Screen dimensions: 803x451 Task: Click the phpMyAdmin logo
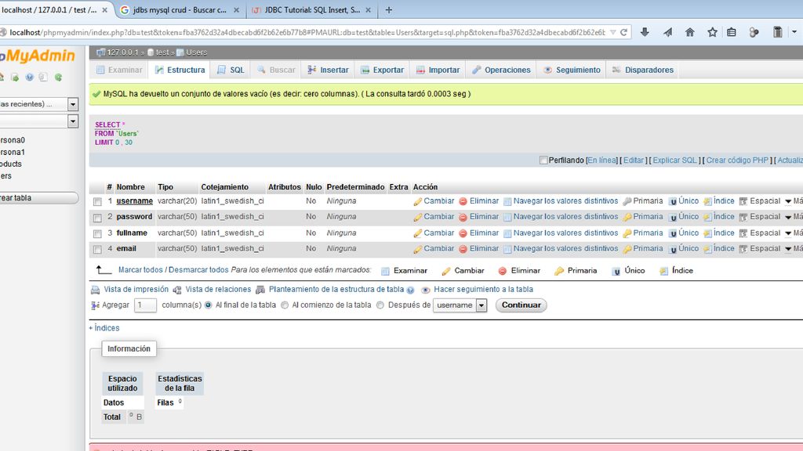click(38, 56)
